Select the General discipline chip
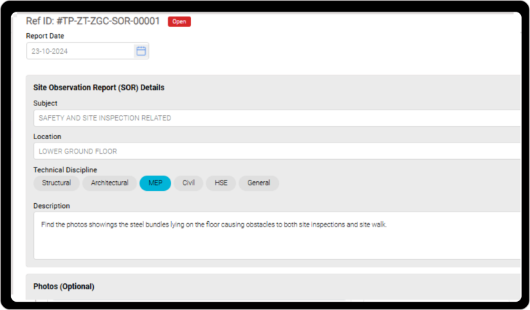 tap(259, 183)
